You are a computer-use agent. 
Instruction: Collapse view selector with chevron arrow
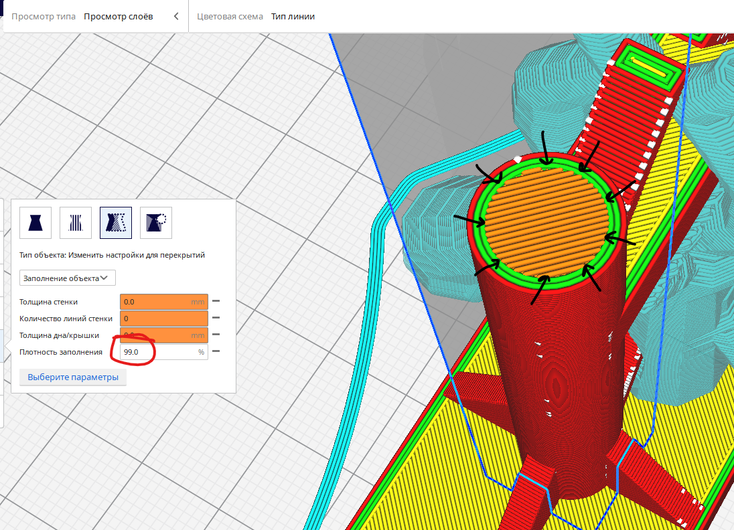coord(176,16)
